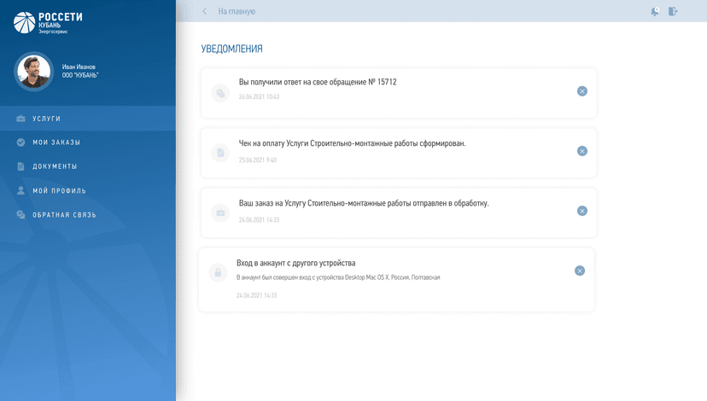Open the Чек на оплату notification
The height and width of the screenshot is (401, 707).
coord(399,153)
